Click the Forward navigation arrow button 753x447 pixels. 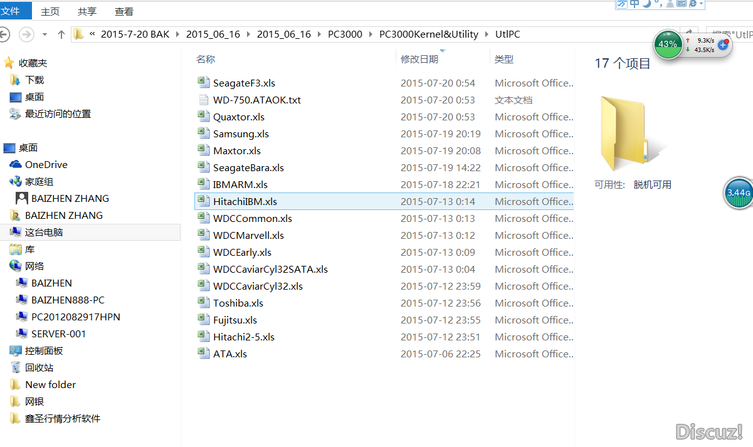click(x=26, y=34)
